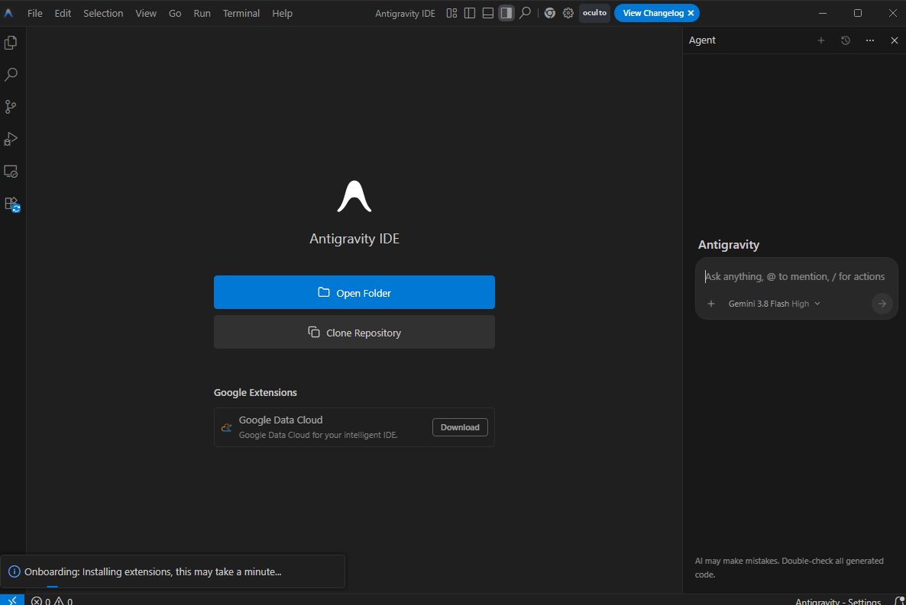Open a remote window from the status bar
906x605 pixels.
tap(12, 600)
